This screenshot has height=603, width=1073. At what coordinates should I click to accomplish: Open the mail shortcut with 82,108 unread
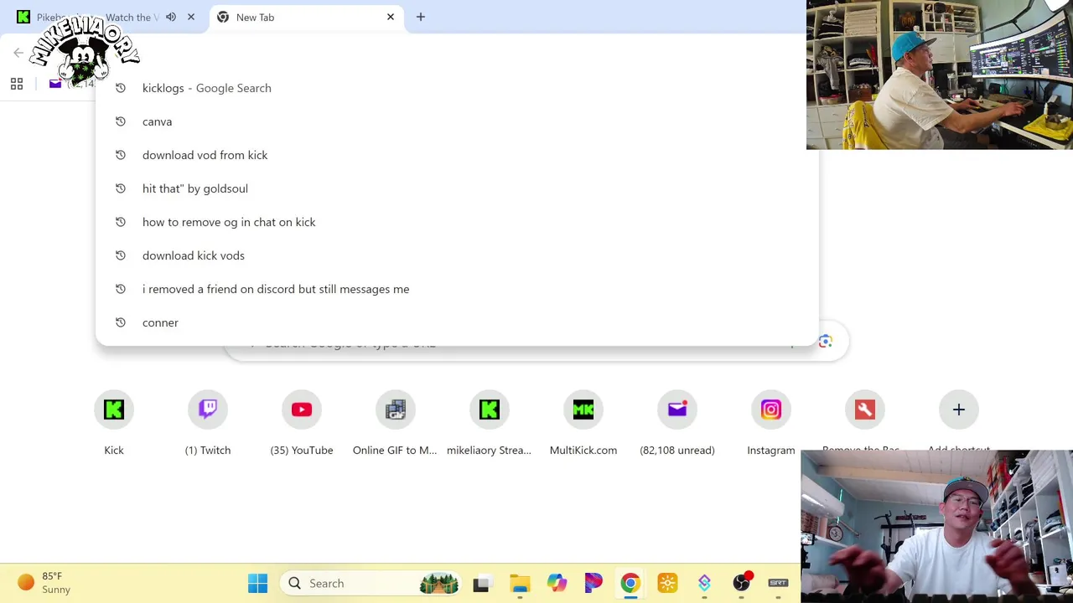(x=677, y=424)
